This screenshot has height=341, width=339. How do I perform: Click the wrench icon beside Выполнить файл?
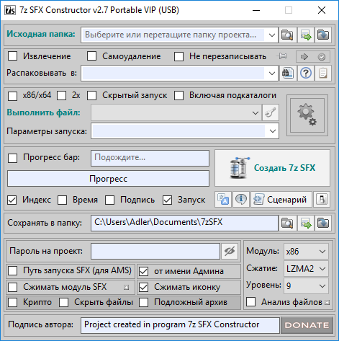[271, 112]
